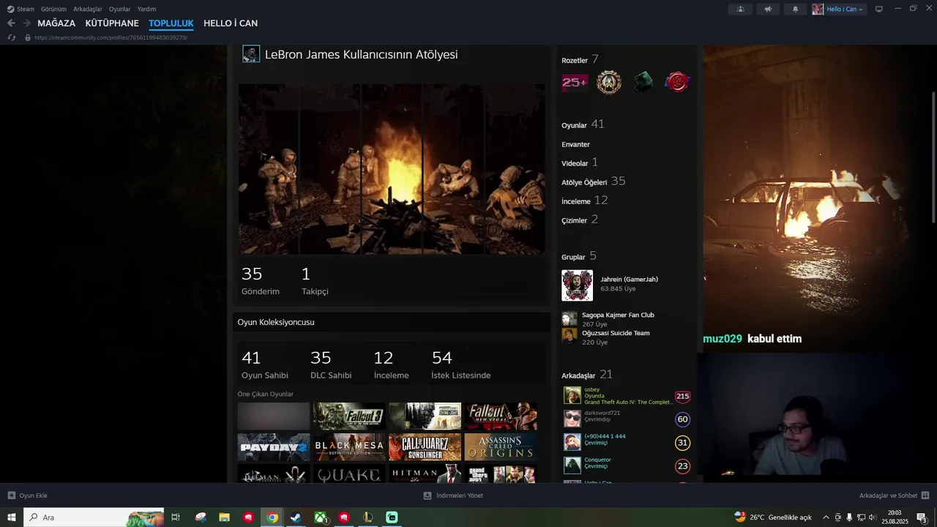Open the Arkadaşlar menu
This screenshot has height=527, width=937.
pos(87,9)
